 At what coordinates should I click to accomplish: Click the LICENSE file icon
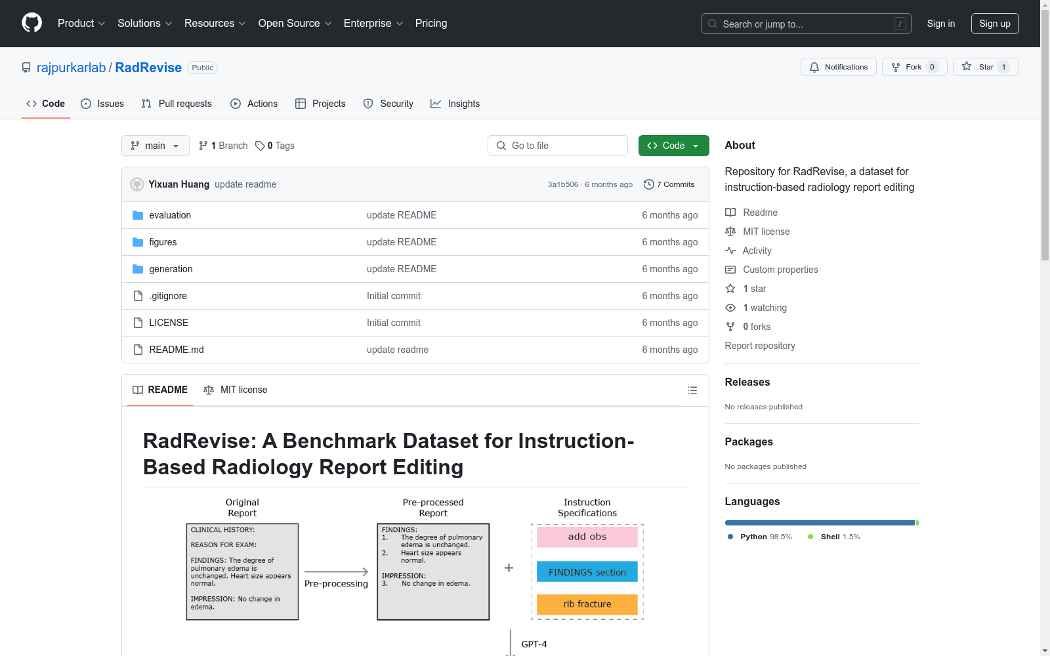click(x=138, y=323)
